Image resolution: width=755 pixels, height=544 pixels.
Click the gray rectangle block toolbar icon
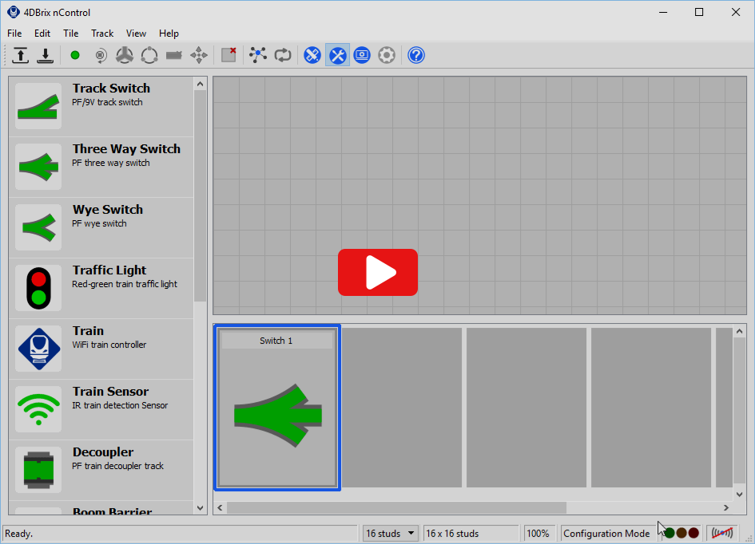tap(174, 55)
